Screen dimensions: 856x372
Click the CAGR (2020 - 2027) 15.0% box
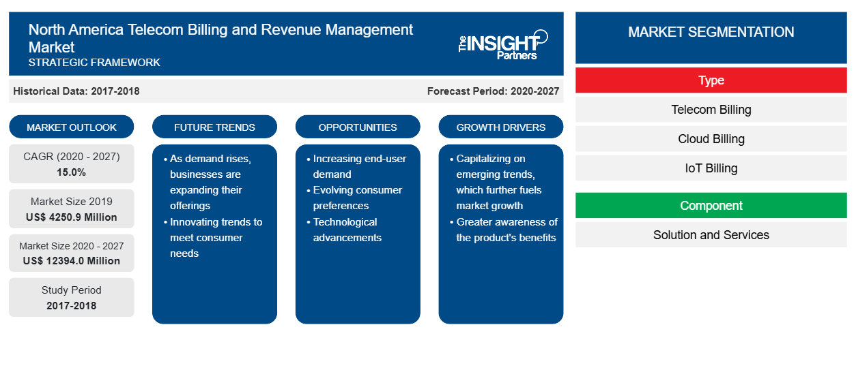click(72, 164)
